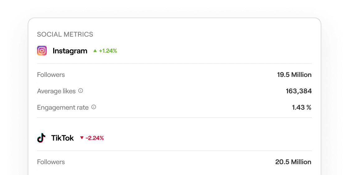Click the Average likes label
349x175 pixels.
click(56, 91)
